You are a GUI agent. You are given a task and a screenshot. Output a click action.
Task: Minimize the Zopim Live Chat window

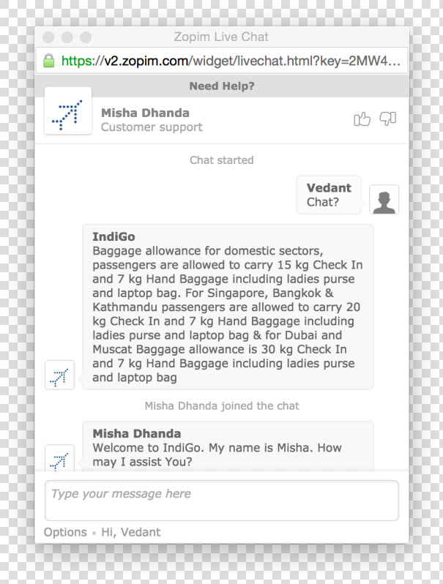click(x=67, y=37)
